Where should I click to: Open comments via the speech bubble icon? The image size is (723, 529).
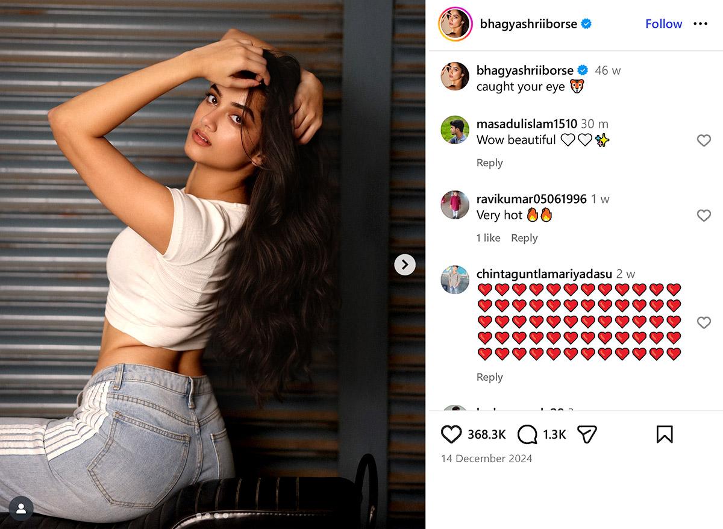[527, 434]
